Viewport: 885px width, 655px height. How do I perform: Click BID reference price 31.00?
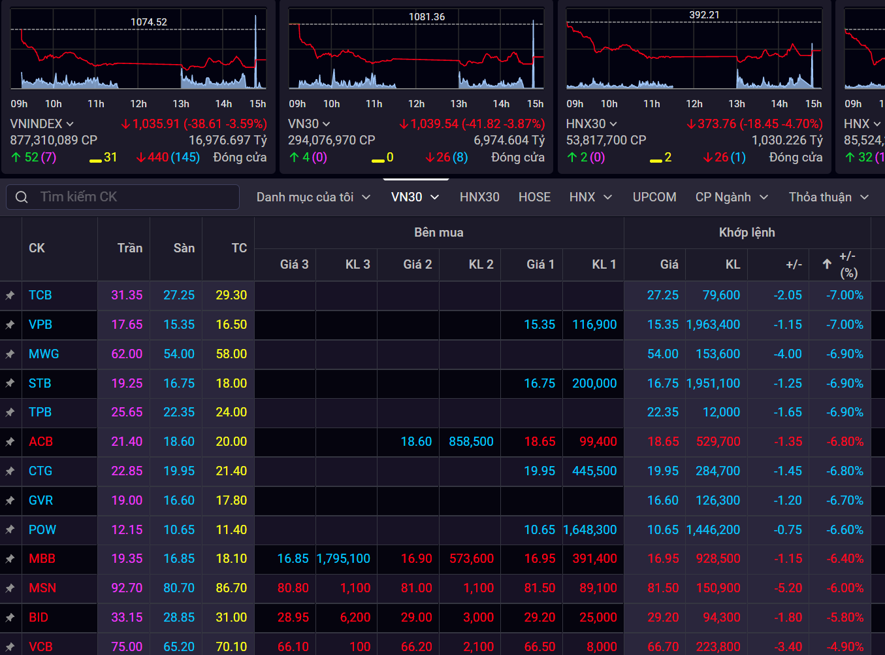point(231,618)
